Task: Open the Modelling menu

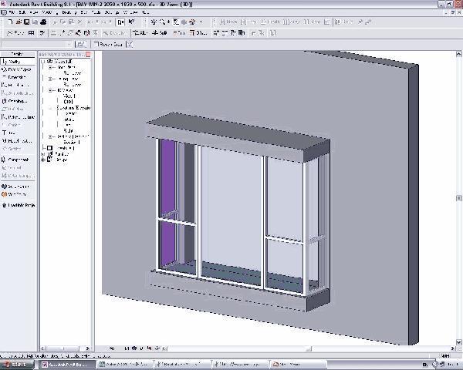Action: (49, 12)
